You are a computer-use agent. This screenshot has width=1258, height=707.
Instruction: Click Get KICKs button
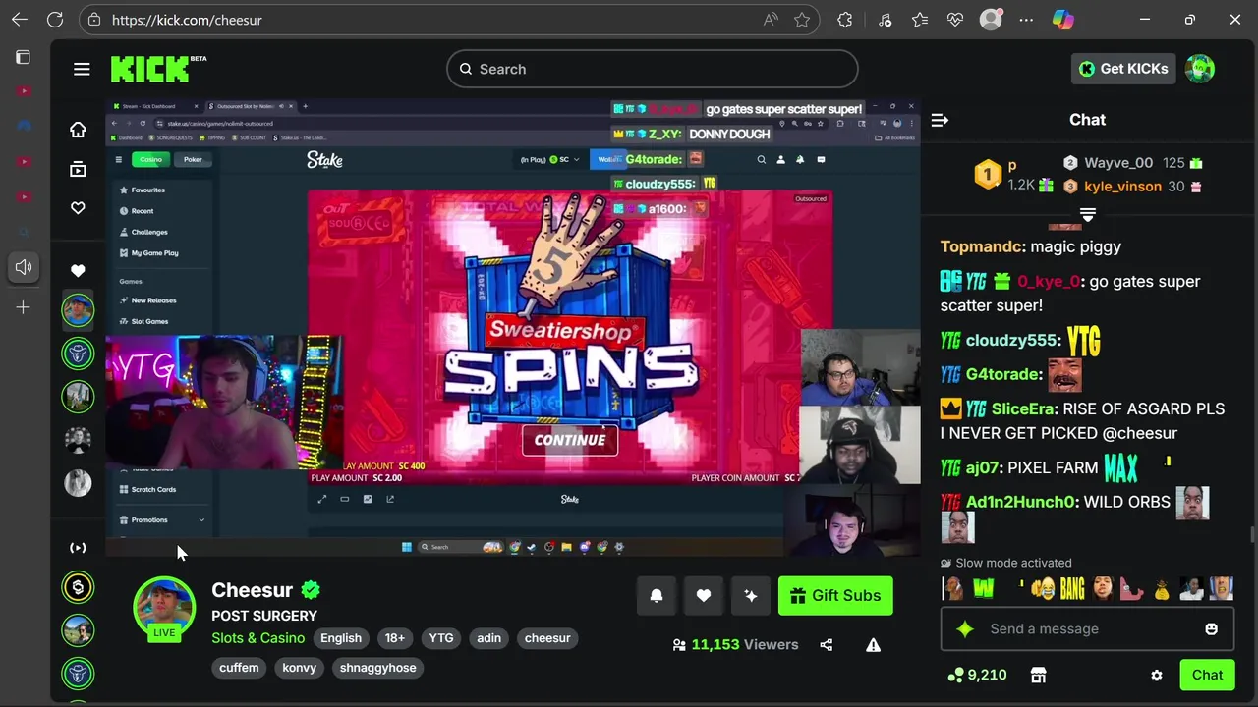(1123, 69)
